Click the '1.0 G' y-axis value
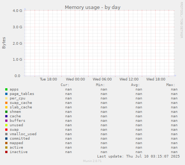This screenshot has width=185, height=165. pyautogui.click(x=17, y=60)
